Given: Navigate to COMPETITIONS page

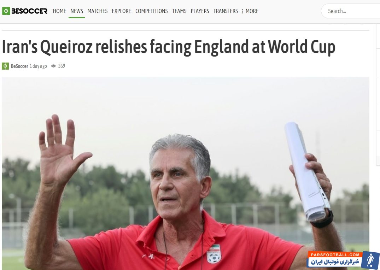Looking at the screenshot, I should (151, 11).
